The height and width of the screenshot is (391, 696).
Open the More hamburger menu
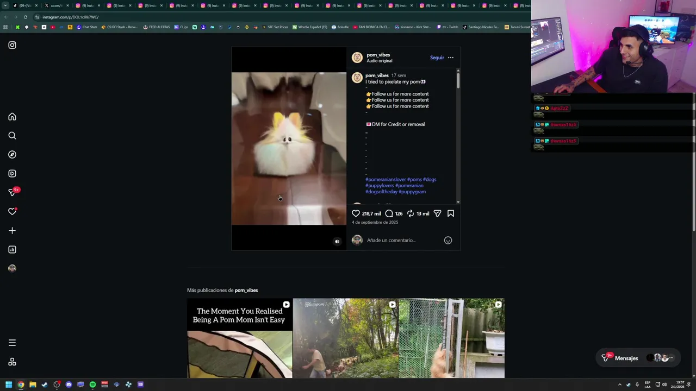point(12,343)
